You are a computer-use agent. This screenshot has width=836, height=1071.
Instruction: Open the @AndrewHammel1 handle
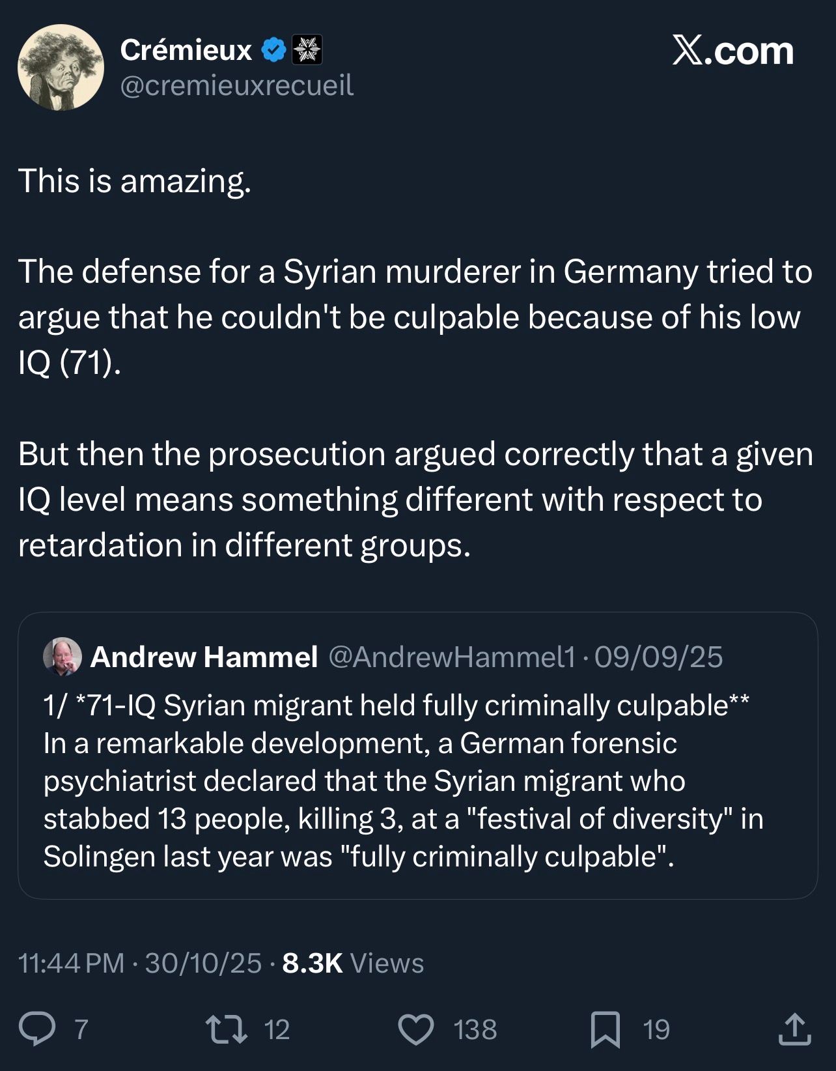point(452,657)
